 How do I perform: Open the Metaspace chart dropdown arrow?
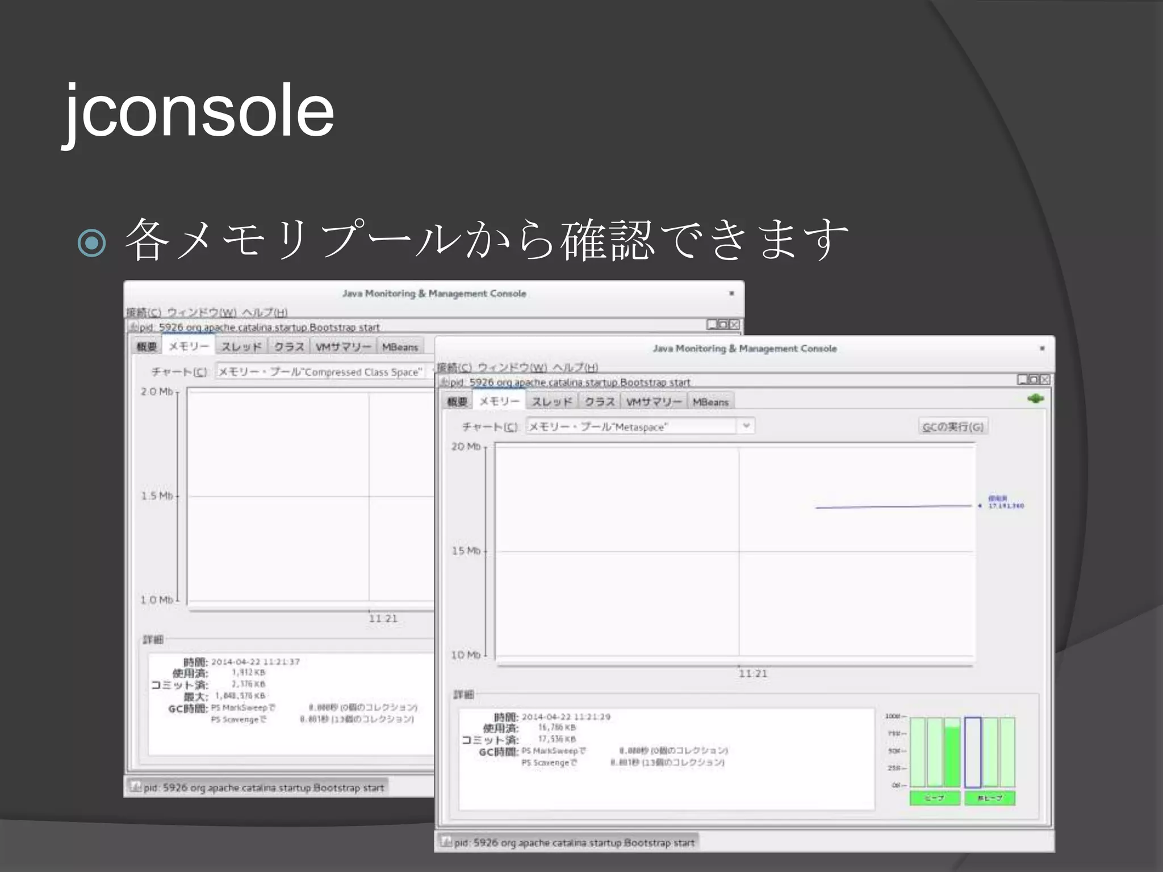(x=746, y=426)
